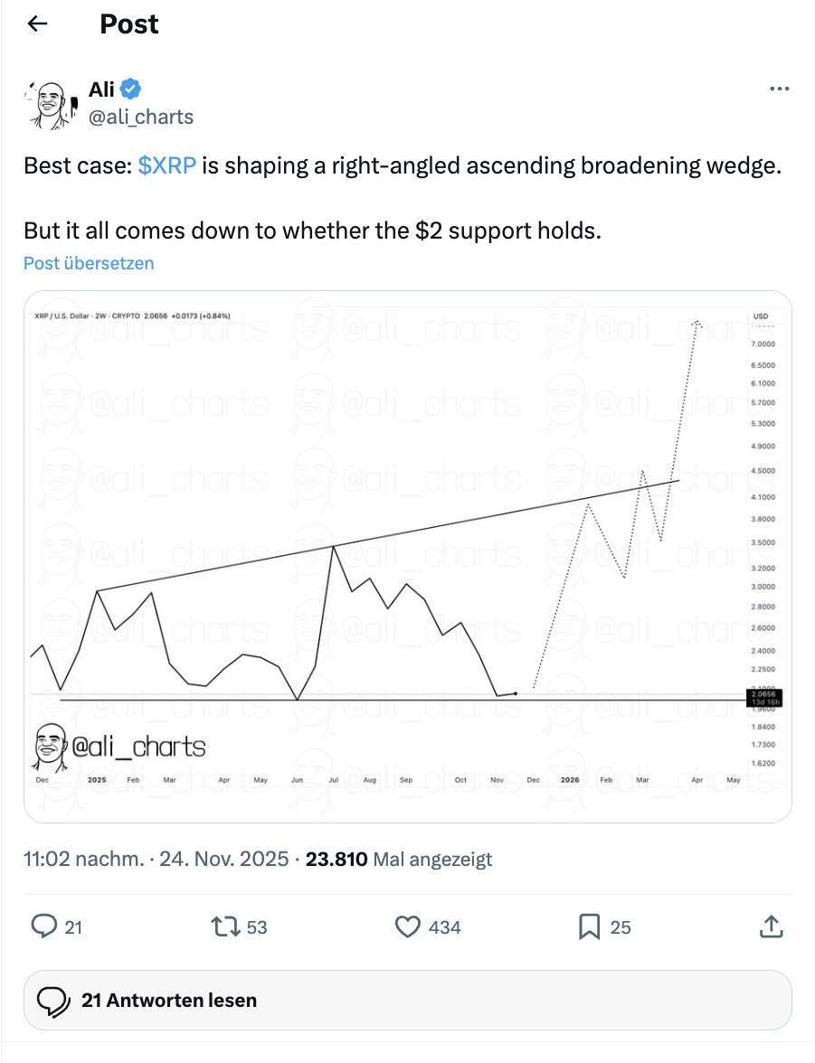Screen dimensions: 815x1063
Task: Click the back arrow icon
Action: (x=37, y=24)
